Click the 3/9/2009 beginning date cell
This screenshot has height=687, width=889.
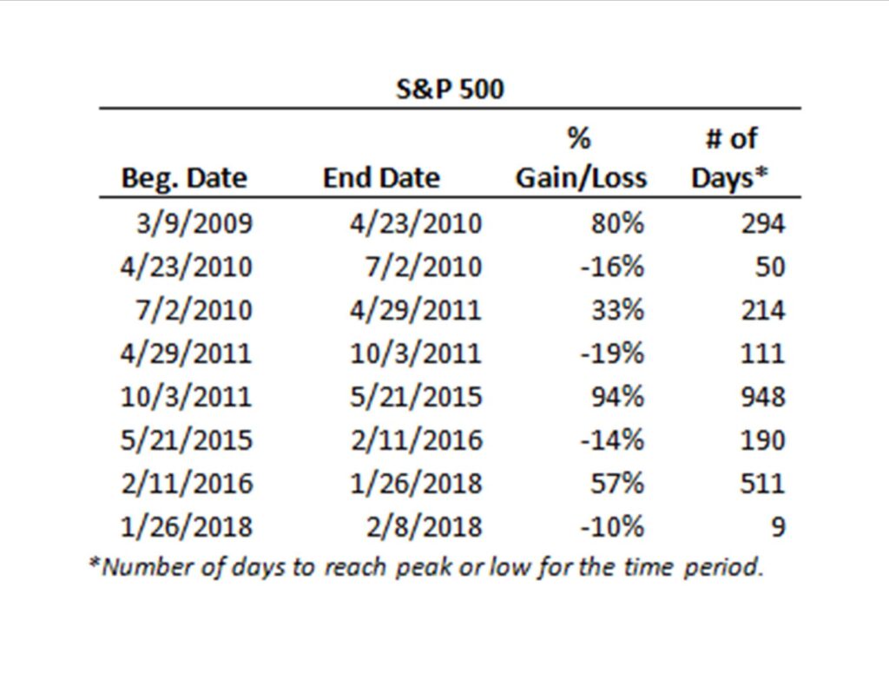194,223
